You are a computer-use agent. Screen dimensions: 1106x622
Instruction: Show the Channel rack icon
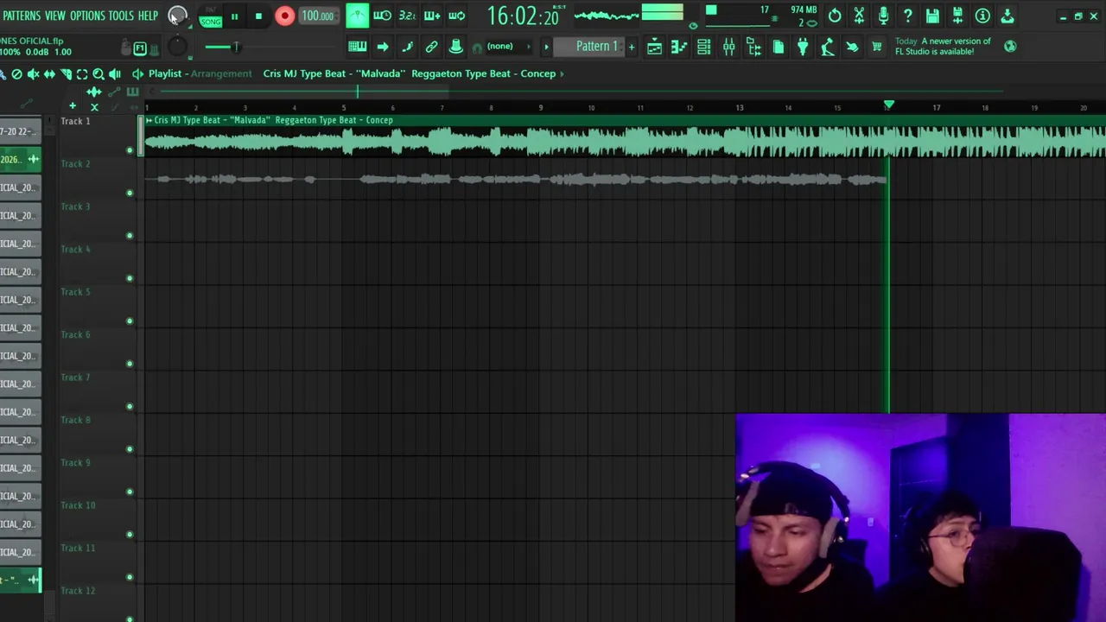tap(704, 47)
